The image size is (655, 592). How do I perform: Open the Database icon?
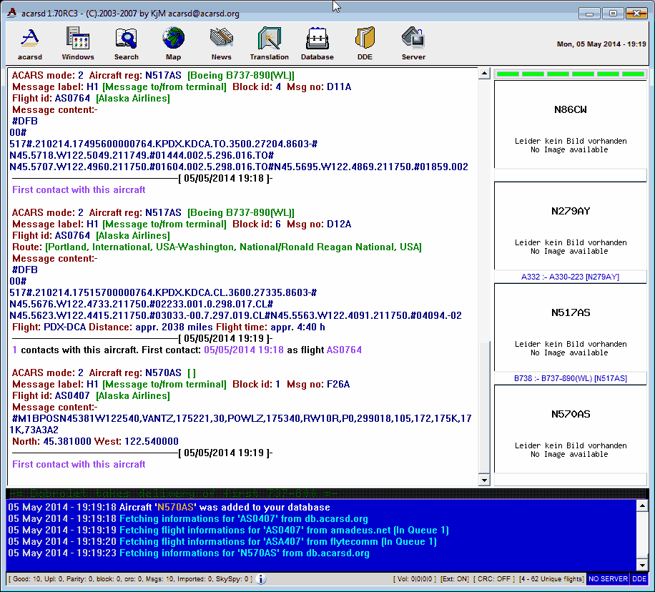317,44
